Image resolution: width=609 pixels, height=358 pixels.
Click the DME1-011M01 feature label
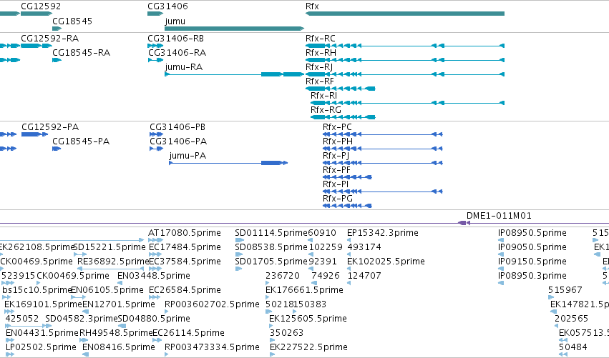[499, 216]
